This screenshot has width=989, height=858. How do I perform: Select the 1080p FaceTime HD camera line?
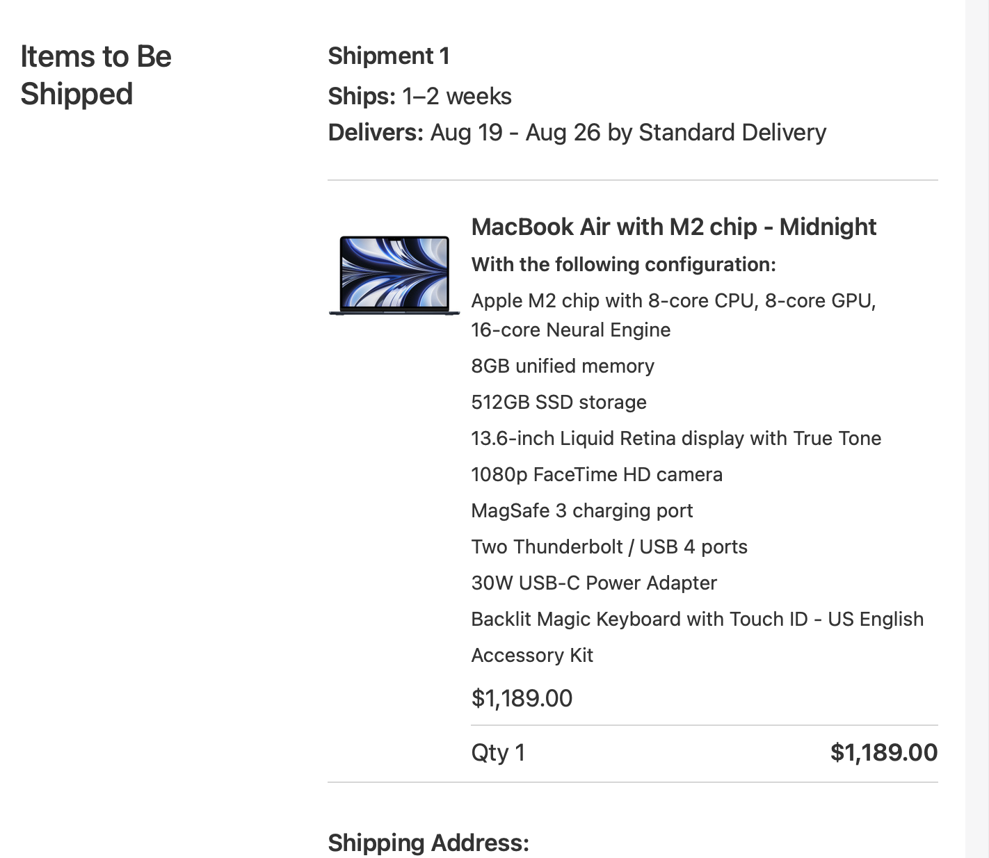point(596,474)
